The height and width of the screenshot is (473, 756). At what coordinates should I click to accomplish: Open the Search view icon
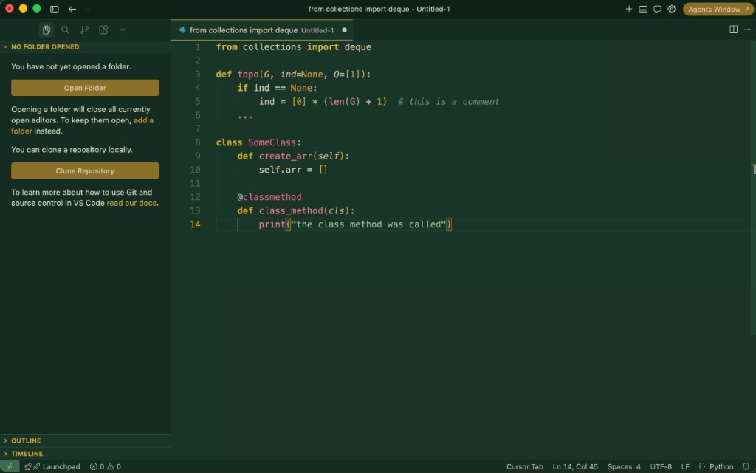pos(65,30)
